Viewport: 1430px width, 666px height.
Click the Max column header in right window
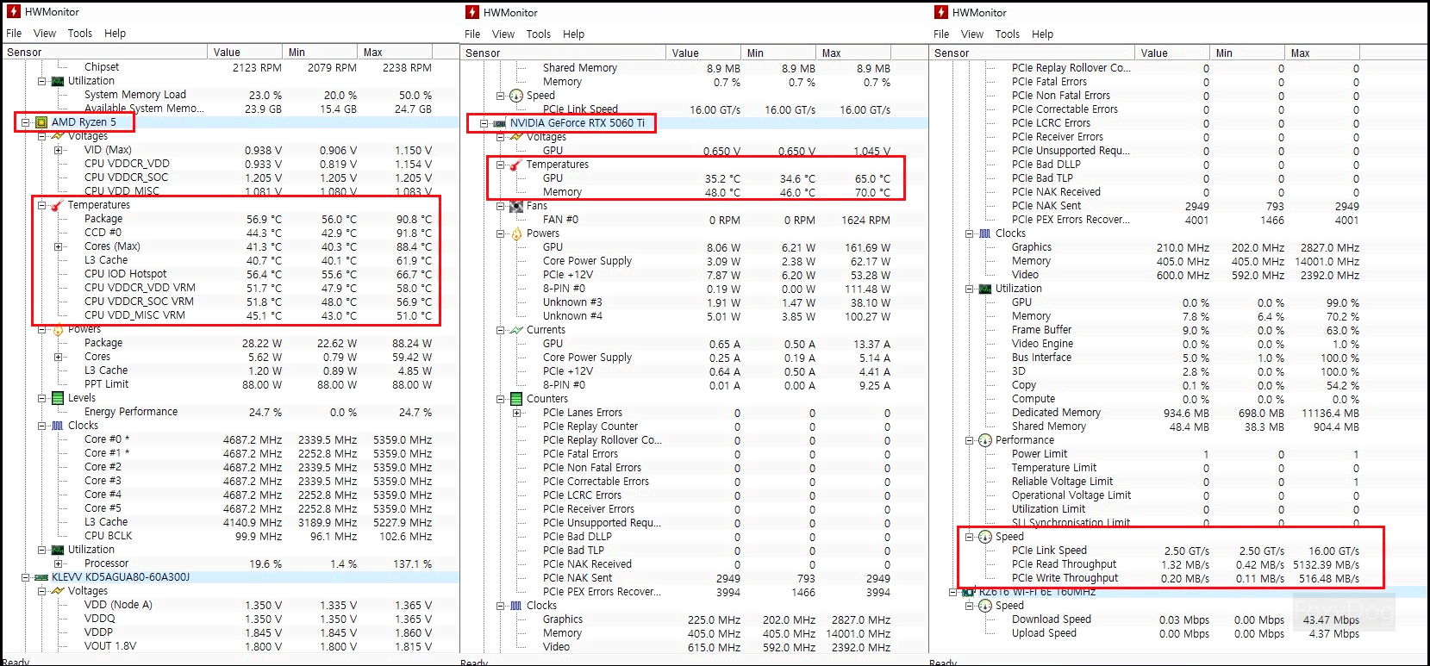point(1322,53)
